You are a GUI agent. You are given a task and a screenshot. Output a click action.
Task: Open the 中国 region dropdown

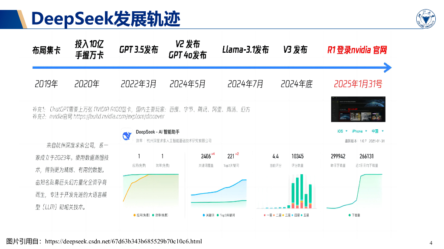(378, 131)
